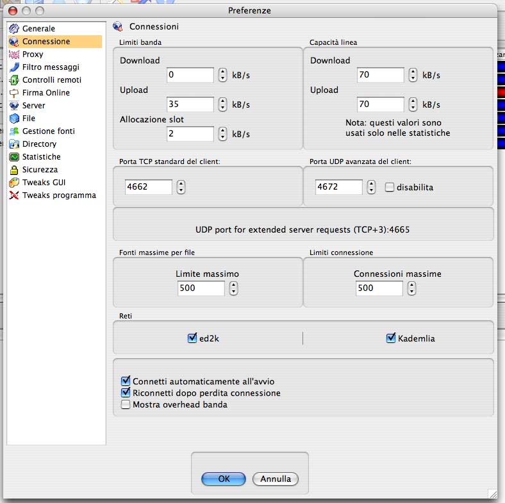The width and height of the screenshot is (505, 503).
Task: Toggle the UDP port disabilita checkbox
Action: click(389, 187)
